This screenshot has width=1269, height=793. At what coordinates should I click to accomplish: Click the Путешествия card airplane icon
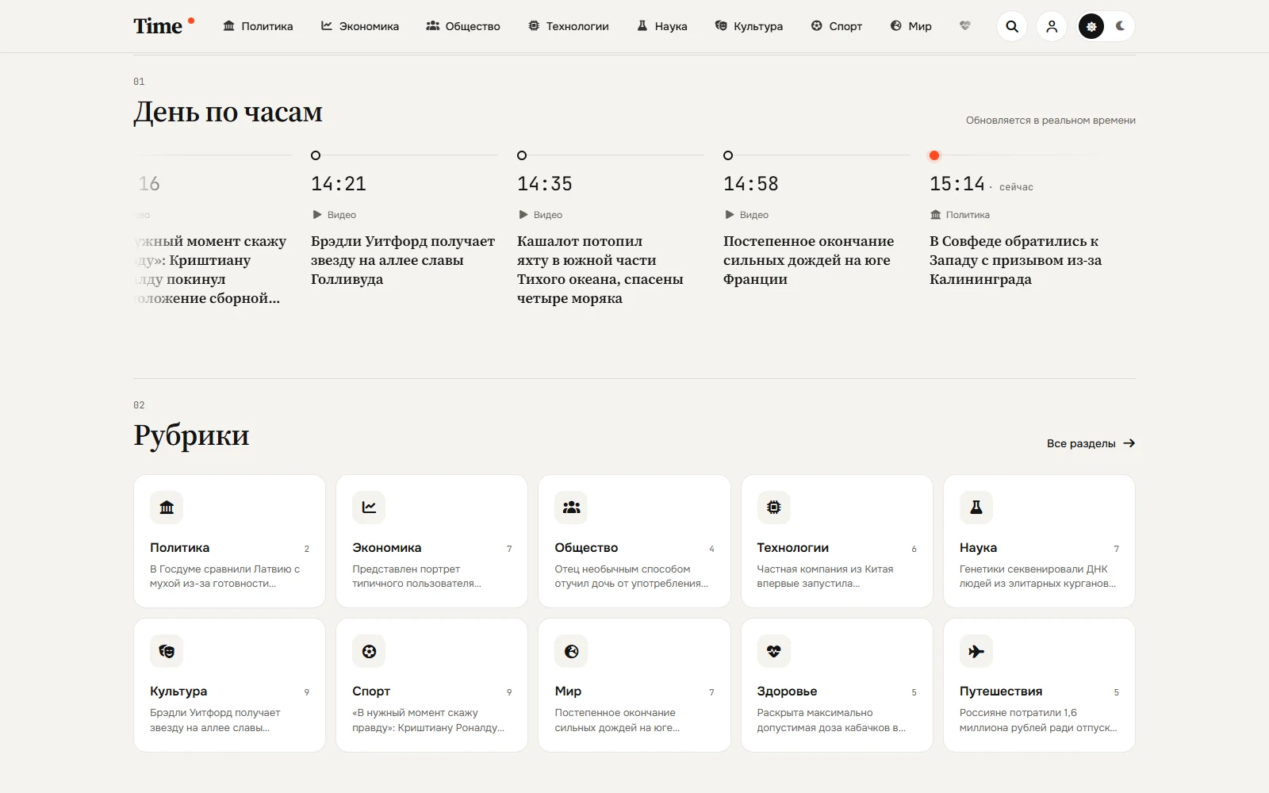click(976, 651)
